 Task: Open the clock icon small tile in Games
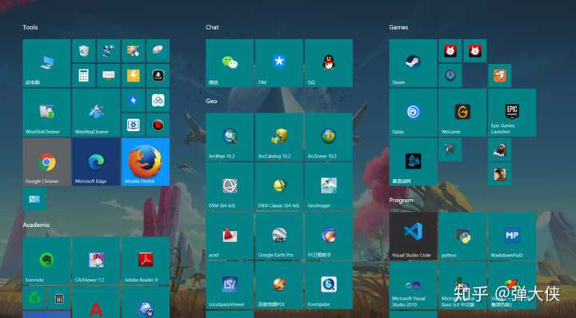tap(450, 76)
